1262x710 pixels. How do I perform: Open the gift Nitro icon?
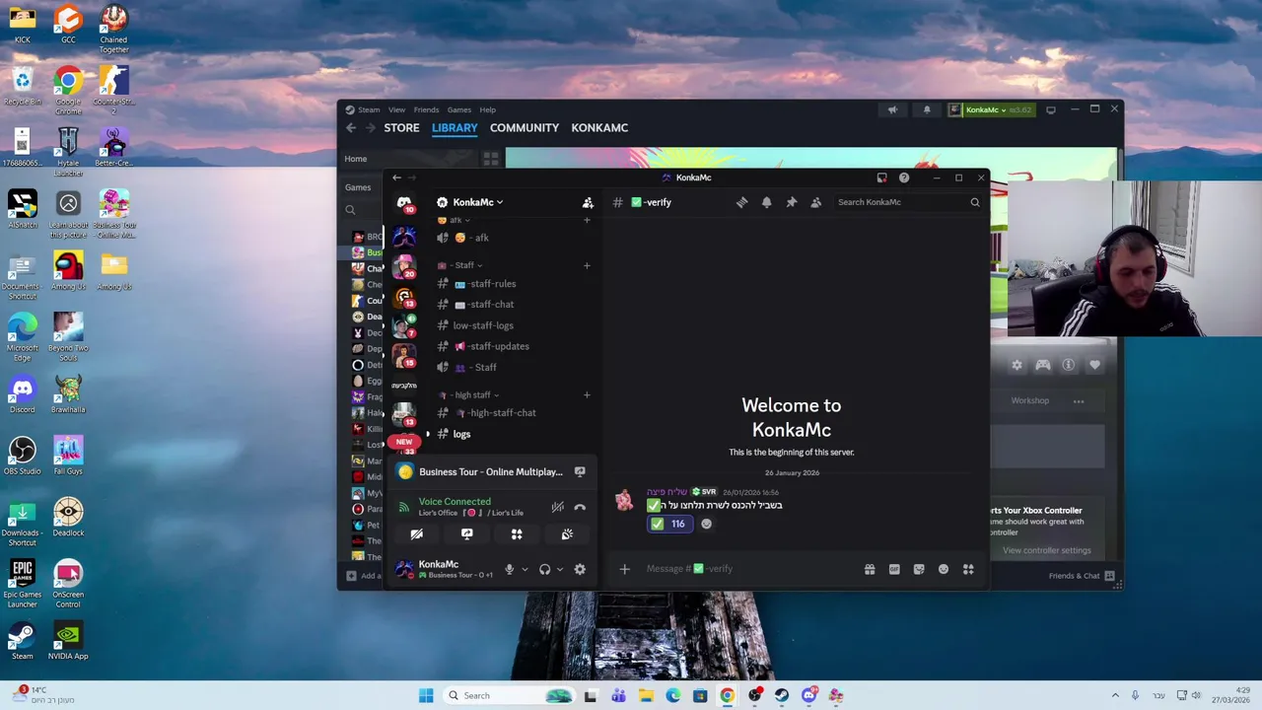click(x=870, y=569)
